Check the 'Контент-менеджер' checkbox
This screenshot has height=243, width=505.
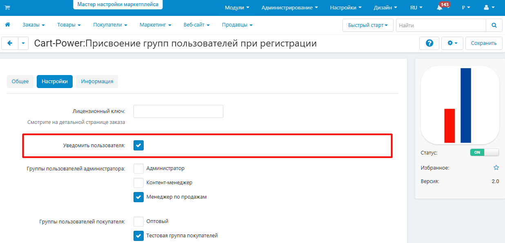coord(139,183)
